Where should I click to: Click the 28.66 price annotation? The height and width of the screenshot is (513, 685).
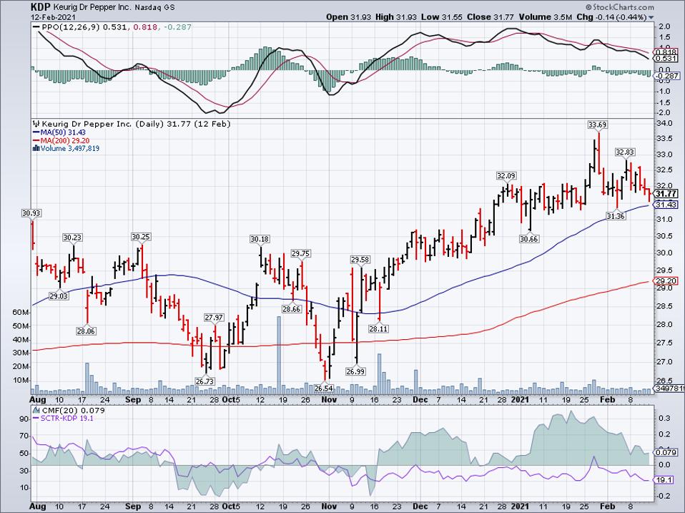coord(292,309)
